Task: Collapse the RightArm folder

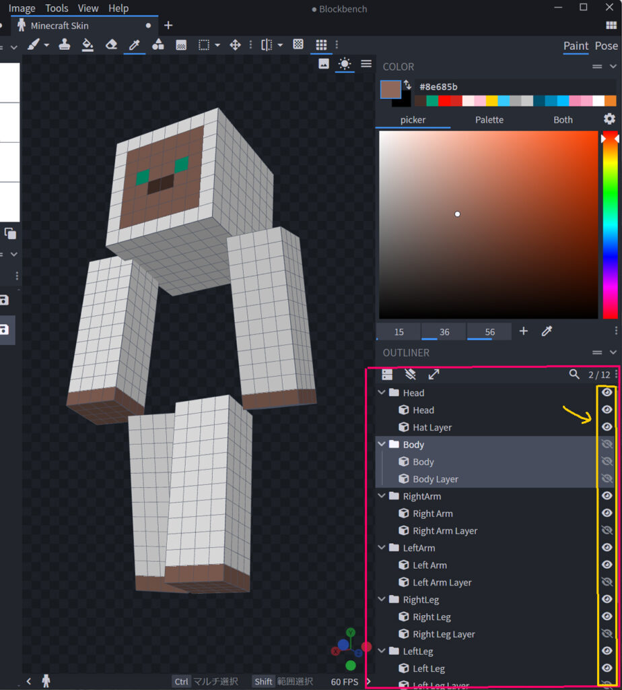Action: (x=382, y=497)
